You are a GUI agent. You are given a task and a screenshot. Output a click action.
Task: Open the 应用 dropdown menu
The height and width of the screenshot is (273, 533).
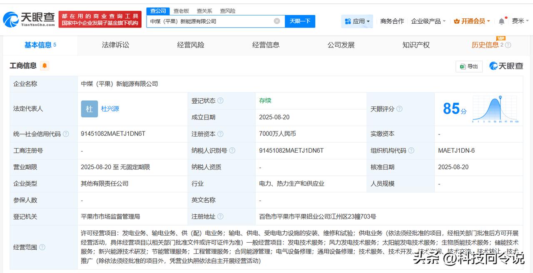pos(357,21)
